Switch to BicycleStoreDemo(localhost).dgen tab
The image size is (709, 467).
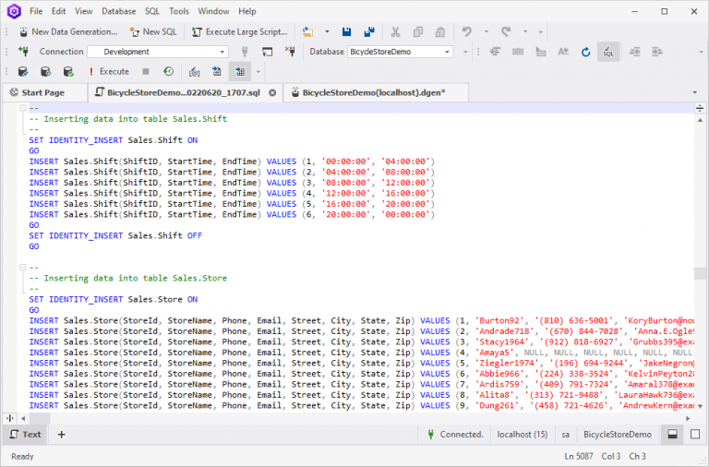374,92
